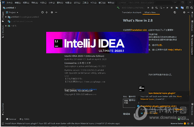This screenshot has width=194, height=127.
Task: Click the Search Everywhere magnifier
Action: point(191,8)
